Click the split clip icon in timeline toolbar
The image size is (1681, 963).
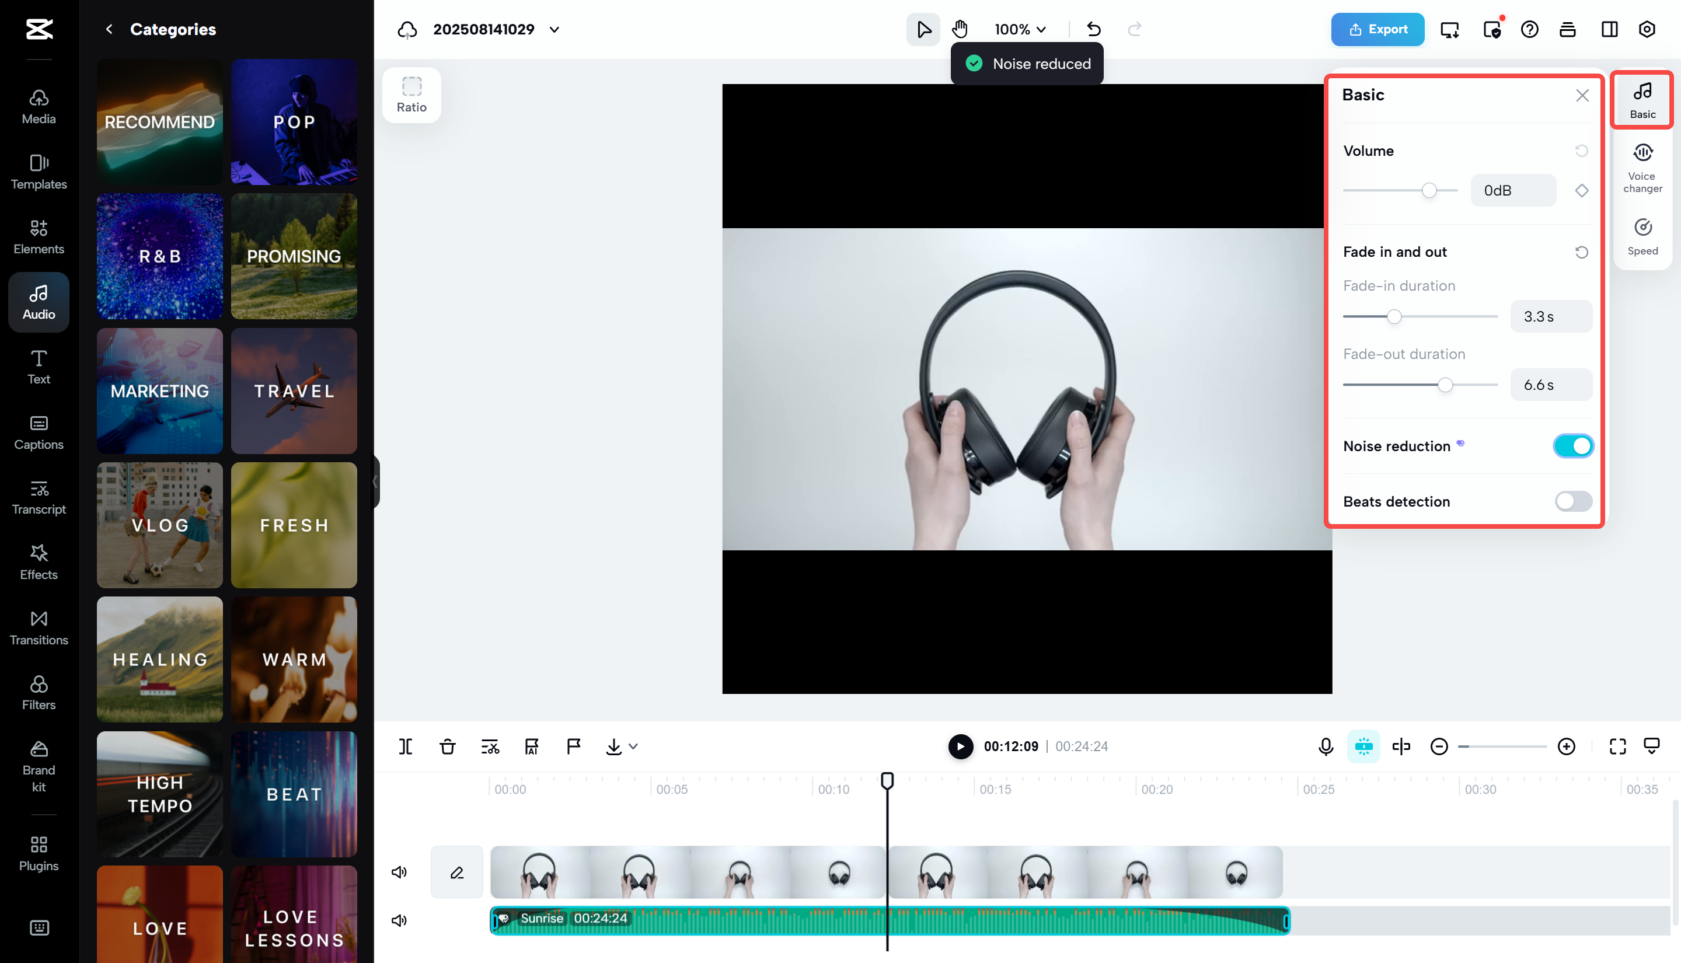(406, 746)
